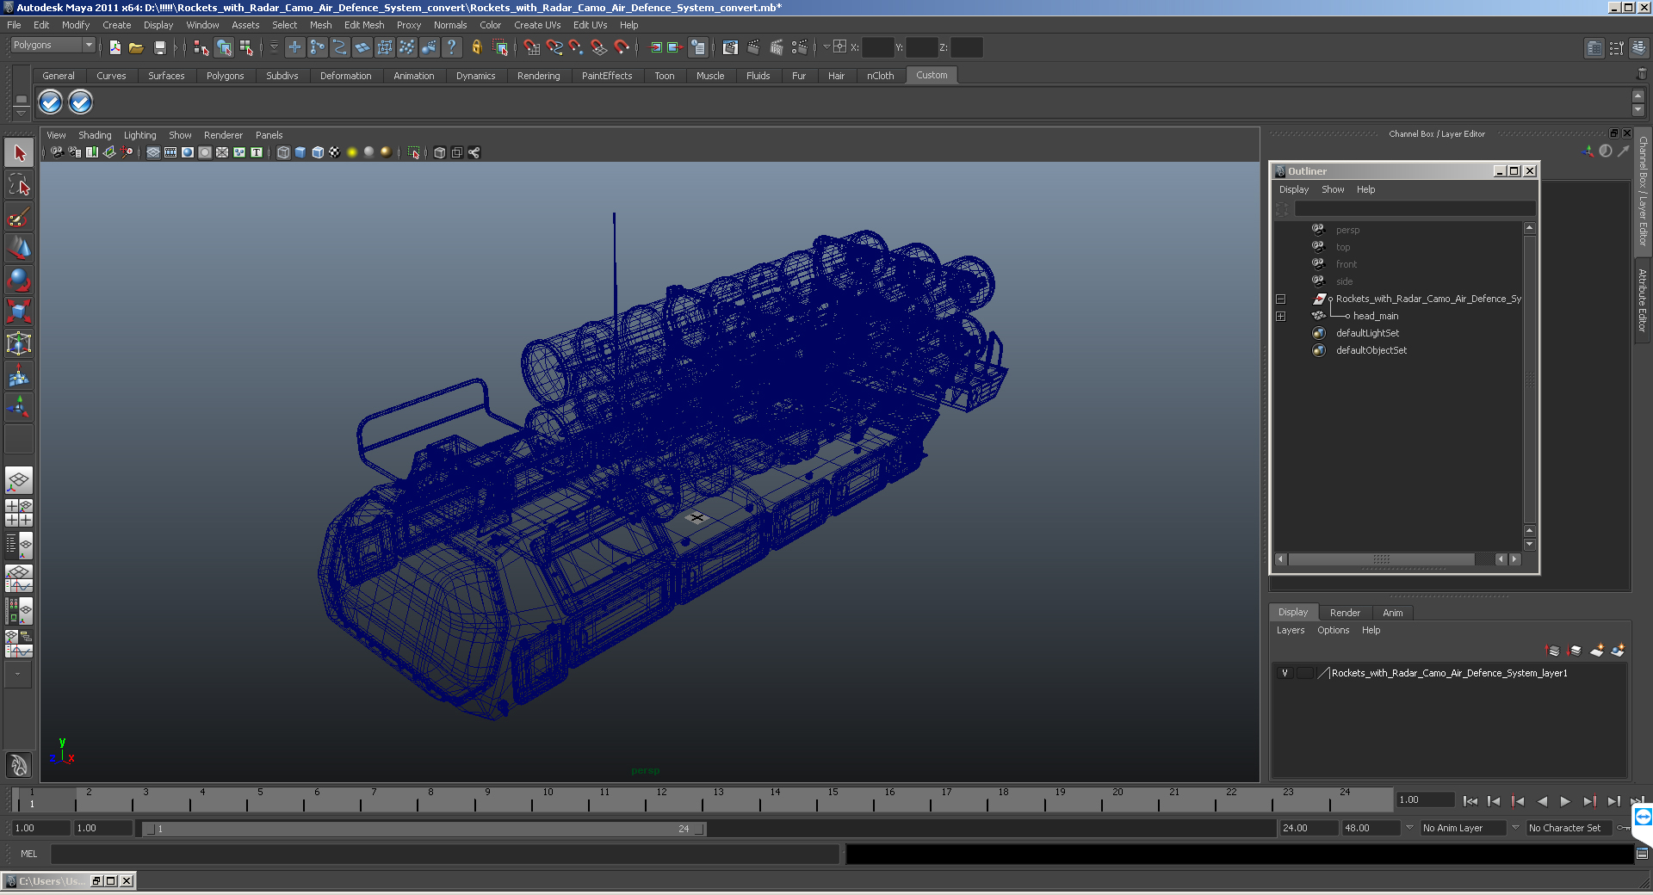
Task: Open viewport Shading menu
Action: tap(95, 135)
